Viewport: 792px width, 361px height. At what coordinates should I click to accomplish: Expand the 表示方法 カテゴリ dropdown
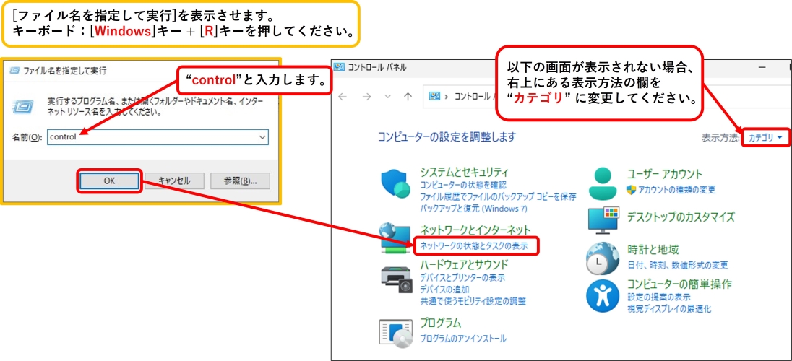(x=766, y=137)
